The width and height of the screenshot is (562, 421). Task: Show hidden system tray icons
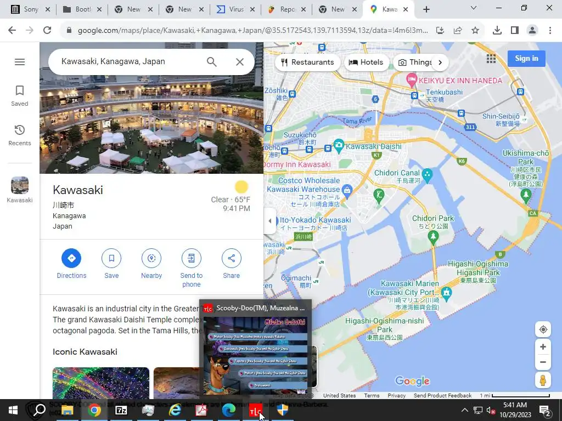(464, 410)
